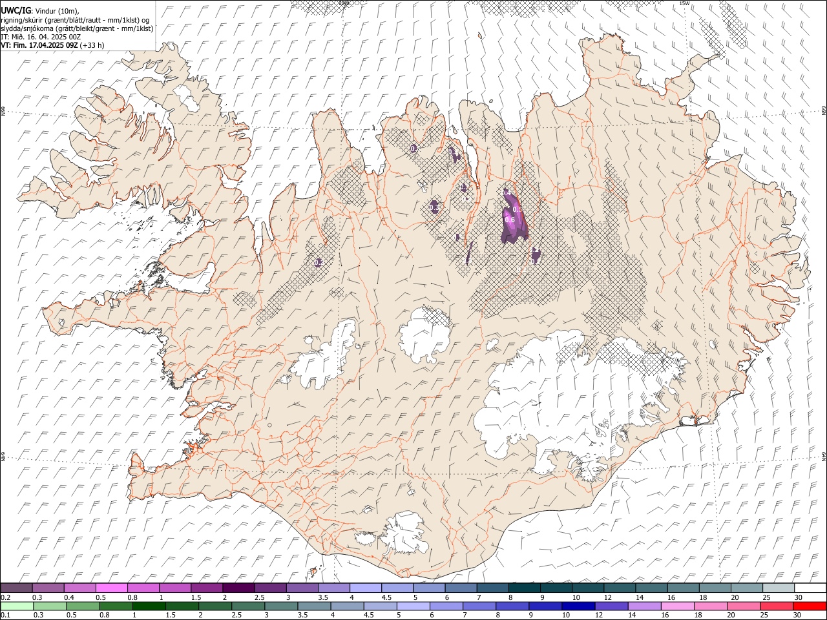The width and height of the screenshot is (827, 620).
Task: Click the 0.2 dark mauve snow legend swatch
Action: point(16,588)
